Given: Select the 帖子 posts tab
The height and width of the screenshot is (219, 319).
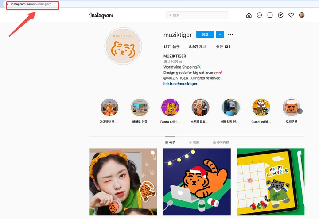Looking at the screenshot, I should point(170,142).
